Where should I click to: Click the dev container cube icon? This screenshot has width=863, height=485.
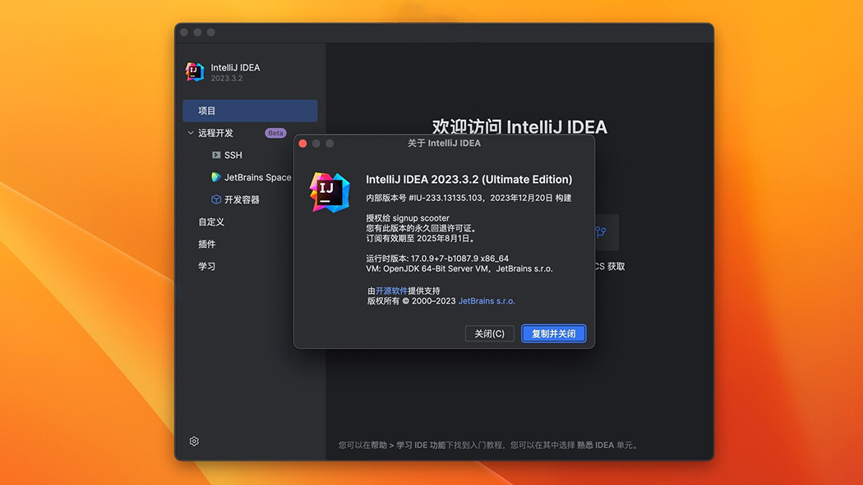coord(216,199)
